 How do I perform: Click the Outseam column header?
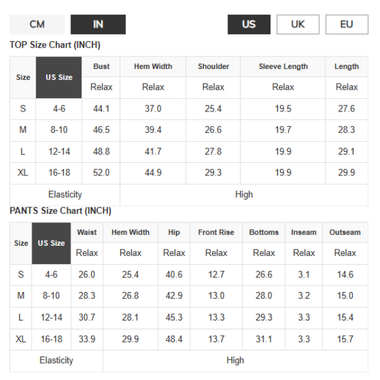[x=345, y=232]
